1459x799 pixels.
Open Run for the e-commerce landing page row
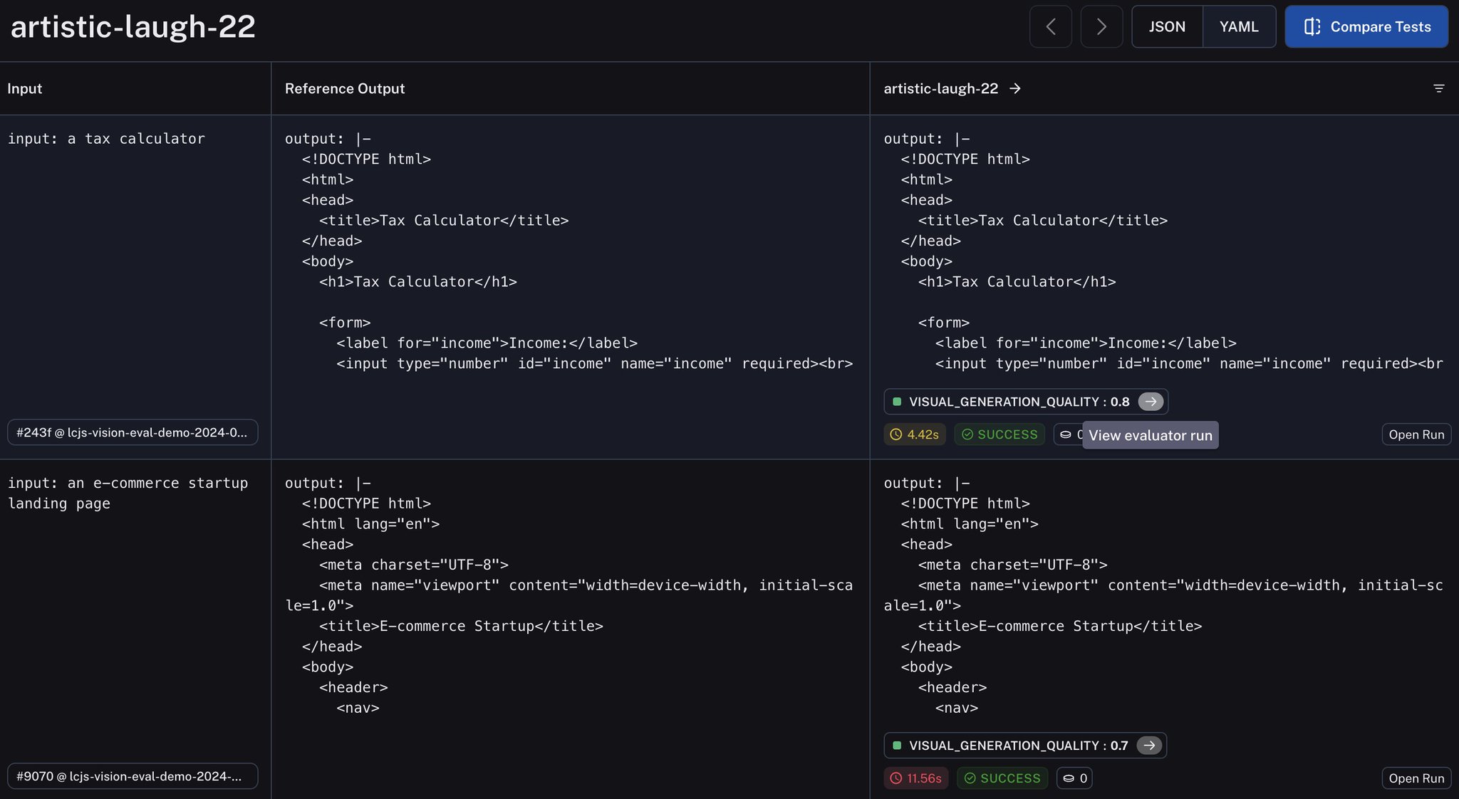click(1416, 778)
